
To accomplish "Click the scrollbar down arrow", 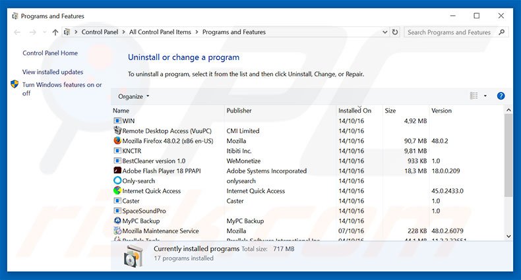I will pyautogui.click(x=508, y=237).
